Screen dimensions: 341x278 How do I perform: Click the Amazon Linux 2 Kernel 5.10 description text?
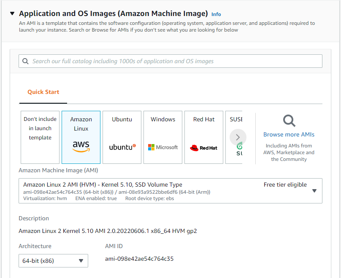tap(108, 231)
